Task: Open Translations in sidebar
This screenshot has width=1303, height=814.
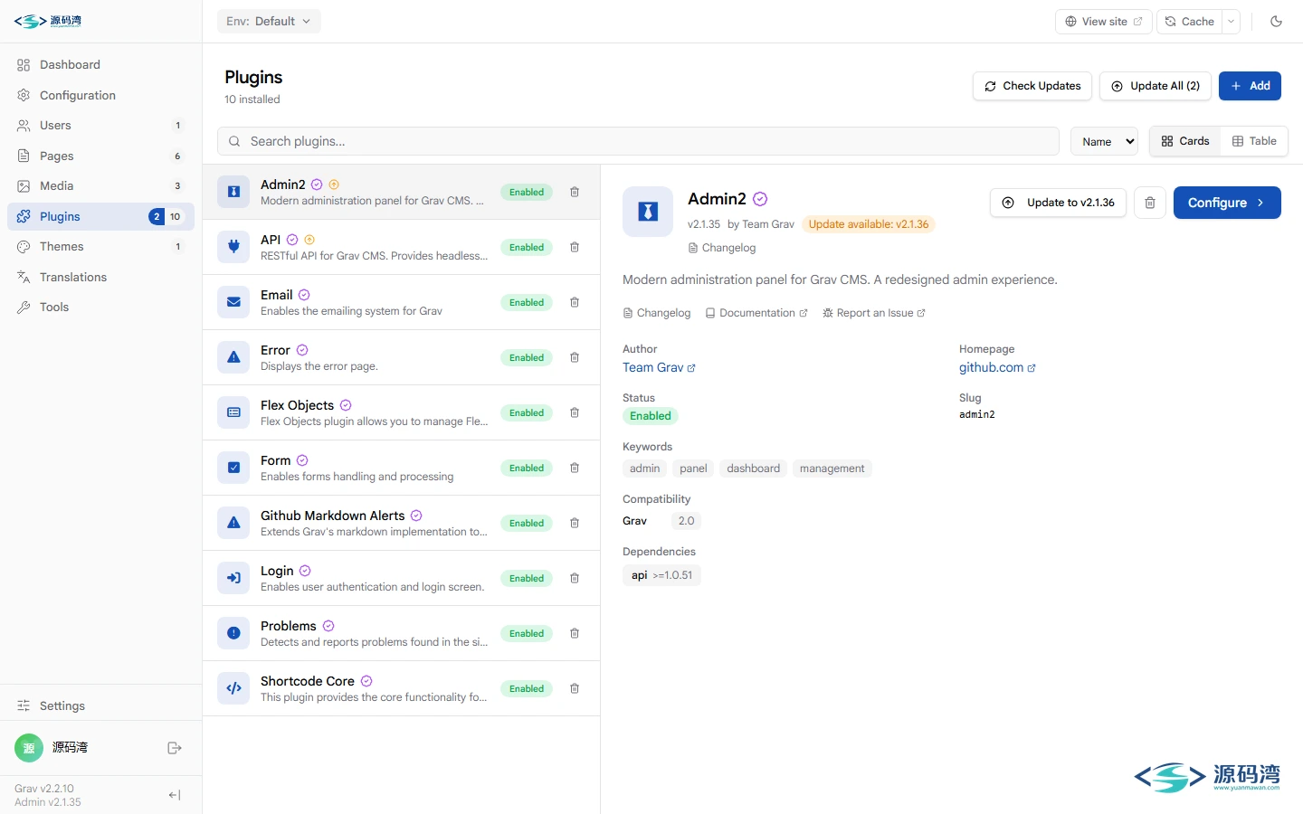Action: [x=100, y=277]
